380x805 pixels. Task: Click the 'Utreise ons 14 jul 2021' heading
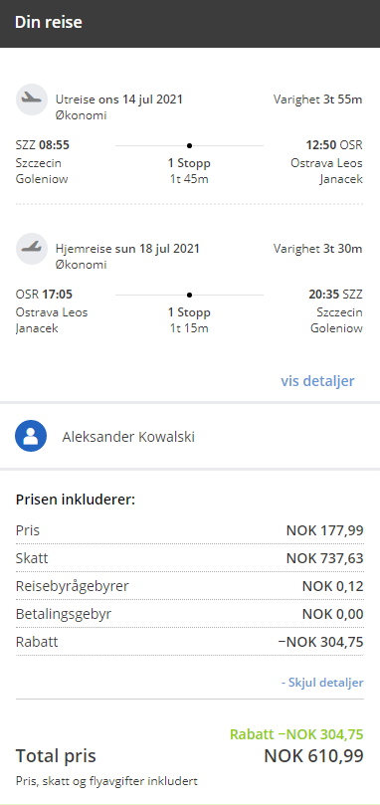click(x=119, y=100)
